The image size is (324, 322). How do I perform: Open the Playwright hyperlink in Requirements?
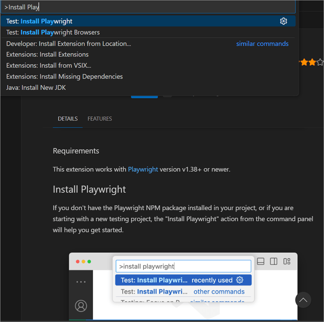[143, 169]
